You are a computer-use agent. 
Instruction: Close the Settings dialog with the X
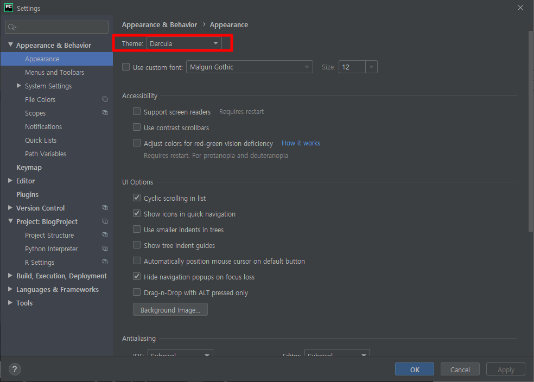(520, 8)
